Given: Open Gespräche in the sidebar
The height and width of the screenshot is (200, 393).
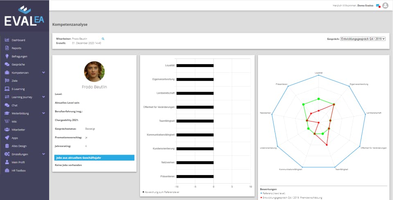Looking at the screenshot, I should (x=18, y=65).
